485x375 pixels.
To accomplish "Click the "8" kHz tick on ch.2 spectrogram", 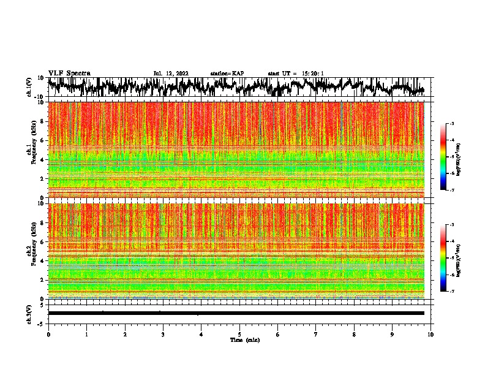I will point(42,223).
